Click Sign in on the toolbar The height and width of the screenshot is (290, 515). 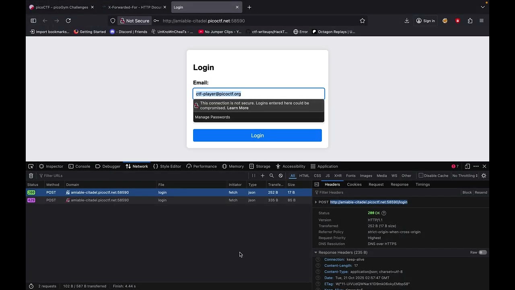point(426,21)
